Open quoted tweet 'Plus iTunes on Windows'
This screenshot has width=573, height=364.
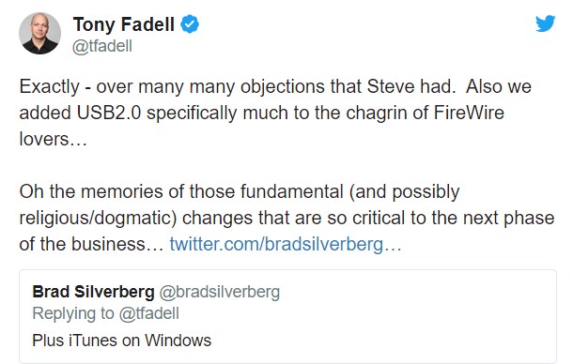(x=122, y=341)
